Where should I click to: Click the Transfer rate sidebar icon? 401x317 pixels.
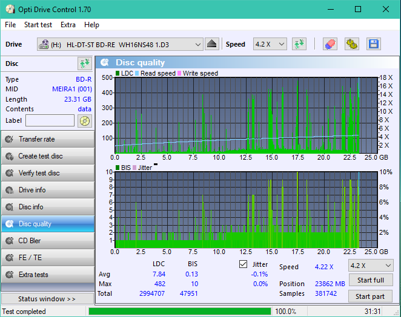coord(10,139)
